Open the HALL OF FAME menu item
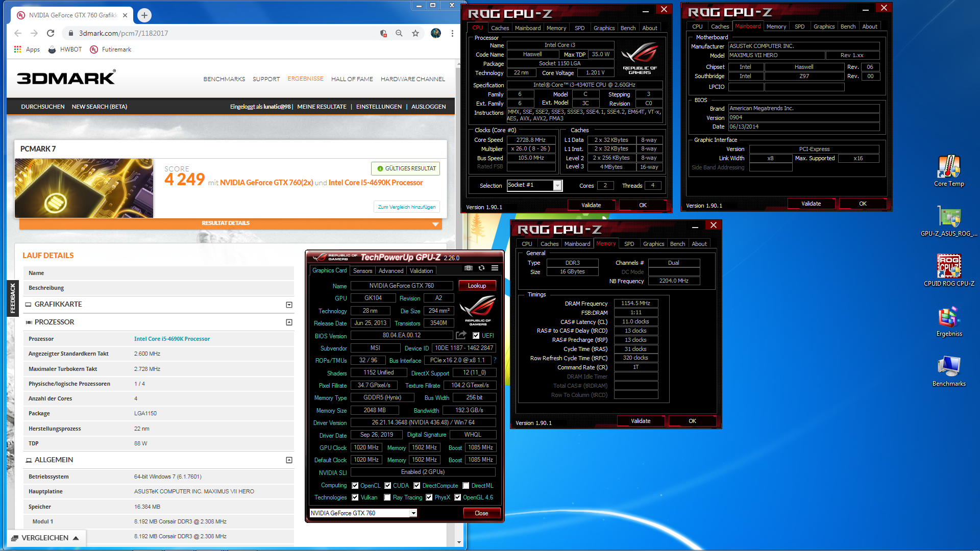Viewport: 980px width, 551px height. click(352, 79)
